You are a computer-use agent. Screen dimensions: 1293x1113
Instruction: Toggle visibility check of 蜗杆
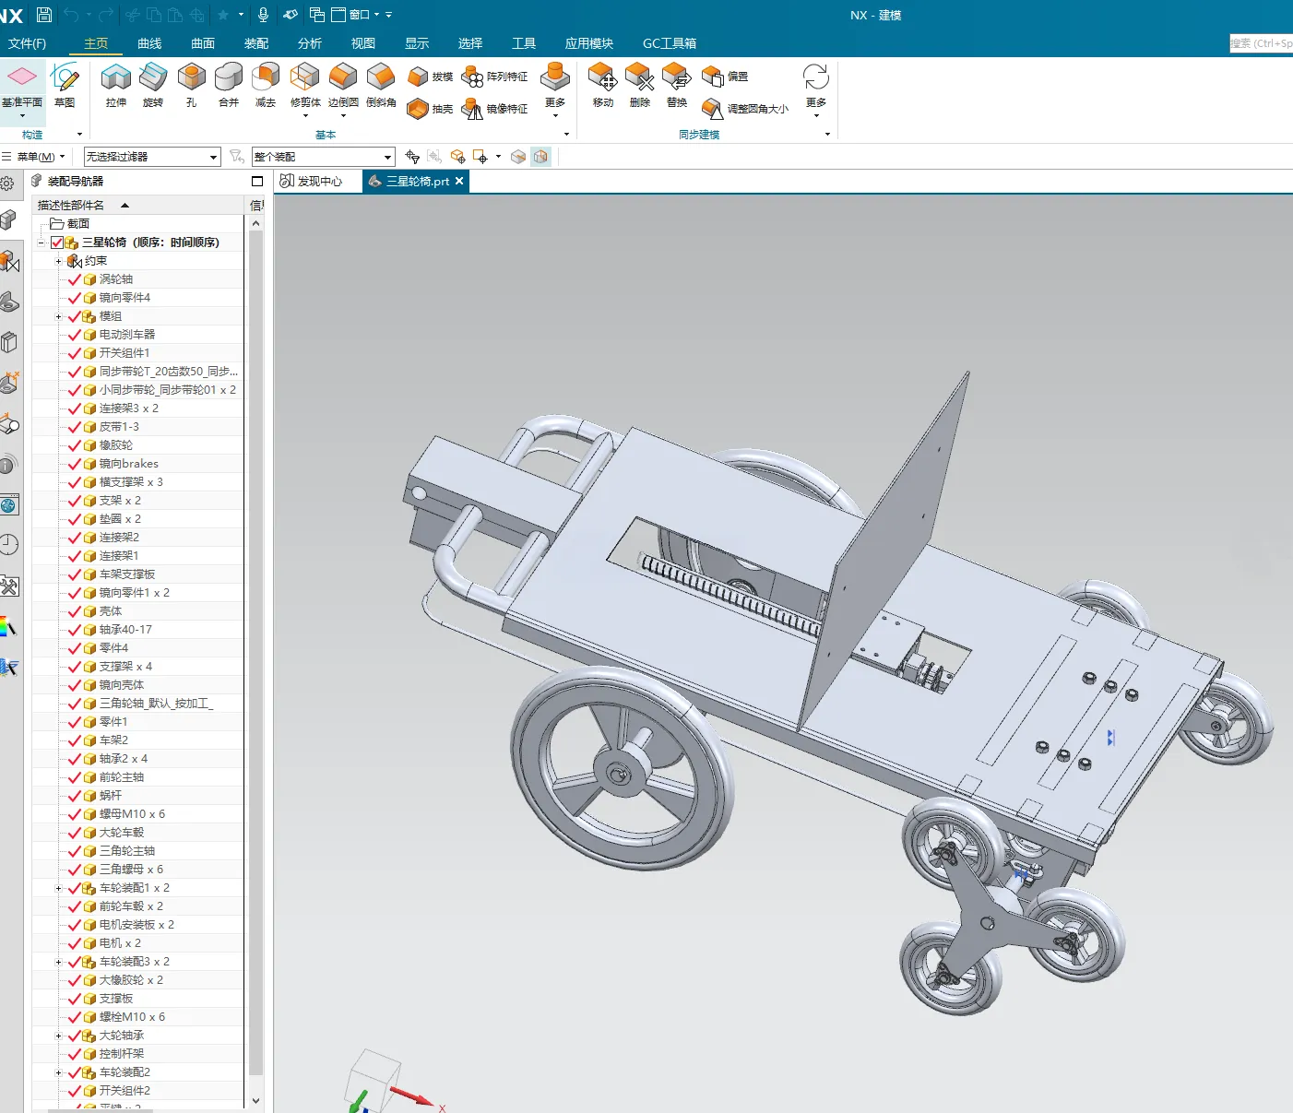click(75, 796)
